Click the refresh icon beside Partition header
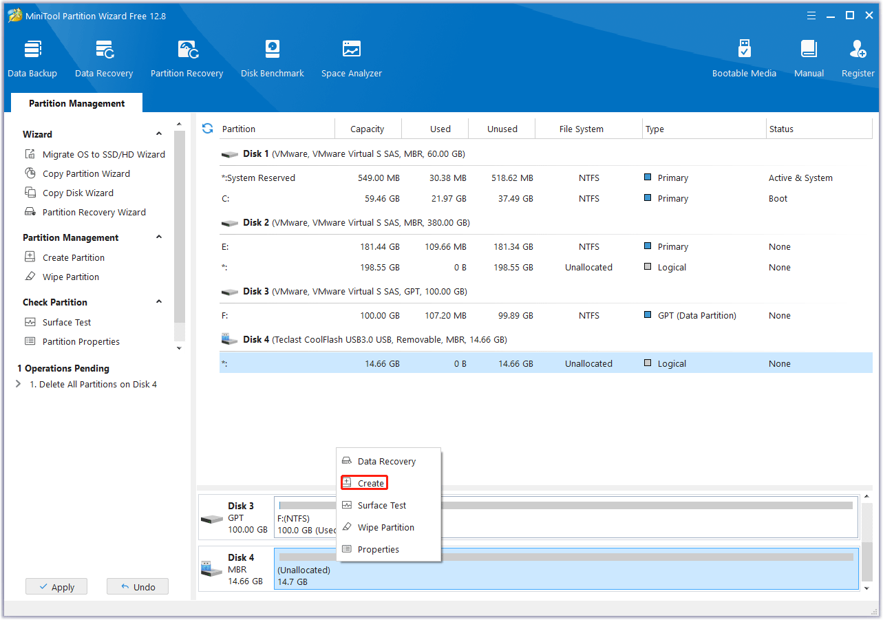Viewport: 883px width, 620px height. point(207,128)
